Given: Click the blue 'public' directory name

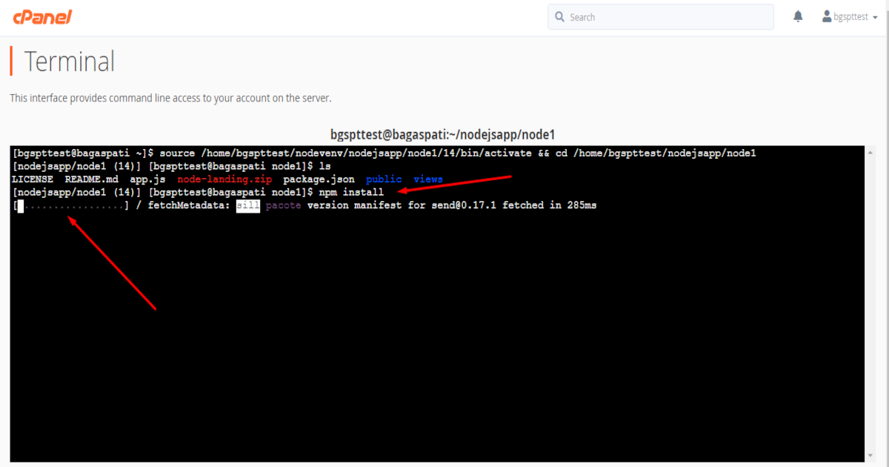Looking at the screenshot, I should (384, 179).
